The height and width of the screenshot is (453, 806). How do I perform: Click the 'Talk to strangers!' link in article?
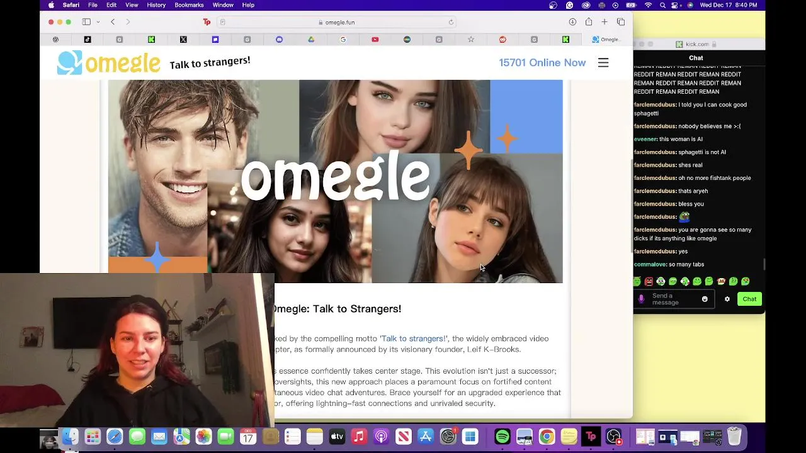click(x=413, y=338)
